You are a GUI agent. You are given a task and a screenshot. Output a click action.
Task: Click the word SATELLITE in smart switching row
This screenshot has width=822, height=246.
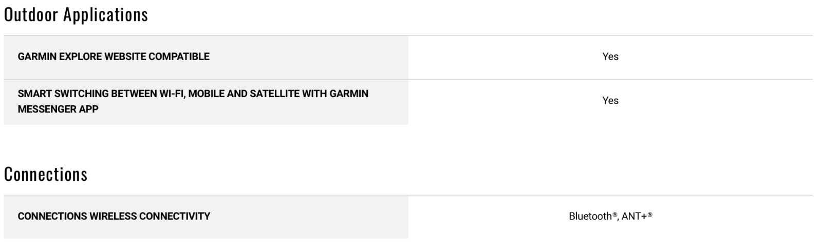pos(275,93)
